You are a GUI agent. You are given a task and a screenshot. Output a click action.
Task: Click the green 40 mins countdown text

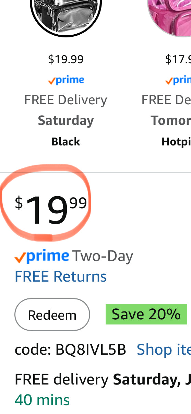click(x=42, y=400)
